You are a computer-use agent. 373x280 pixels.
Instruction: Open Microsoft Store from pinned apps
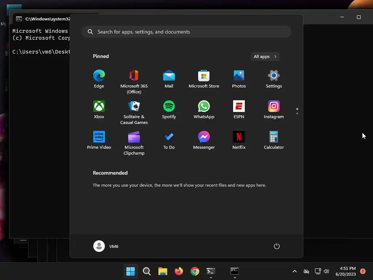[x=204, y=79]
